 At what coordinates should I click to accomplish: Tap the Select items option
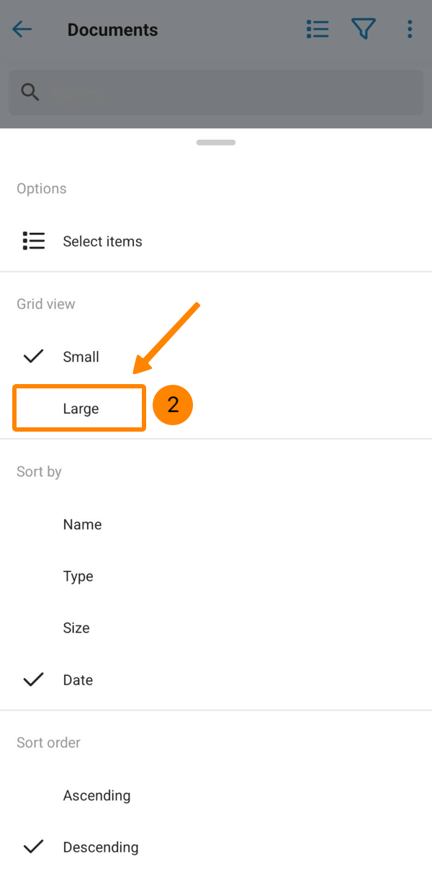(x=102, y=241)
